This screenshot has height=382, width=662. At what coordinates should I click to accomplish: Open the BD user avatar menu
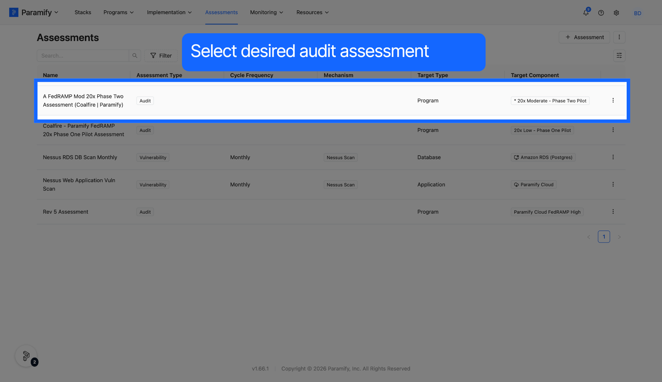(x=638, y=13)
